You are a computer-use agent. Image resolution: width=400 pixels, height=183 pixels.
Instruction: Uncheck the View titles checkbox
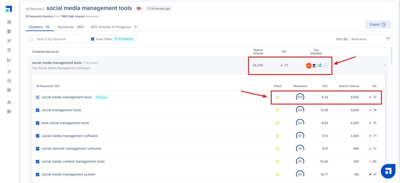(92, 39)
